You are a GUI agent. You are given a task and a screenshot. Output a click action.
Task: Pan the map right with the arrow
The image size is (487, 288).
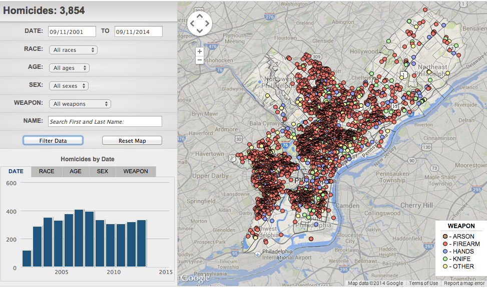pyautogui.click(x=207, y=23)
